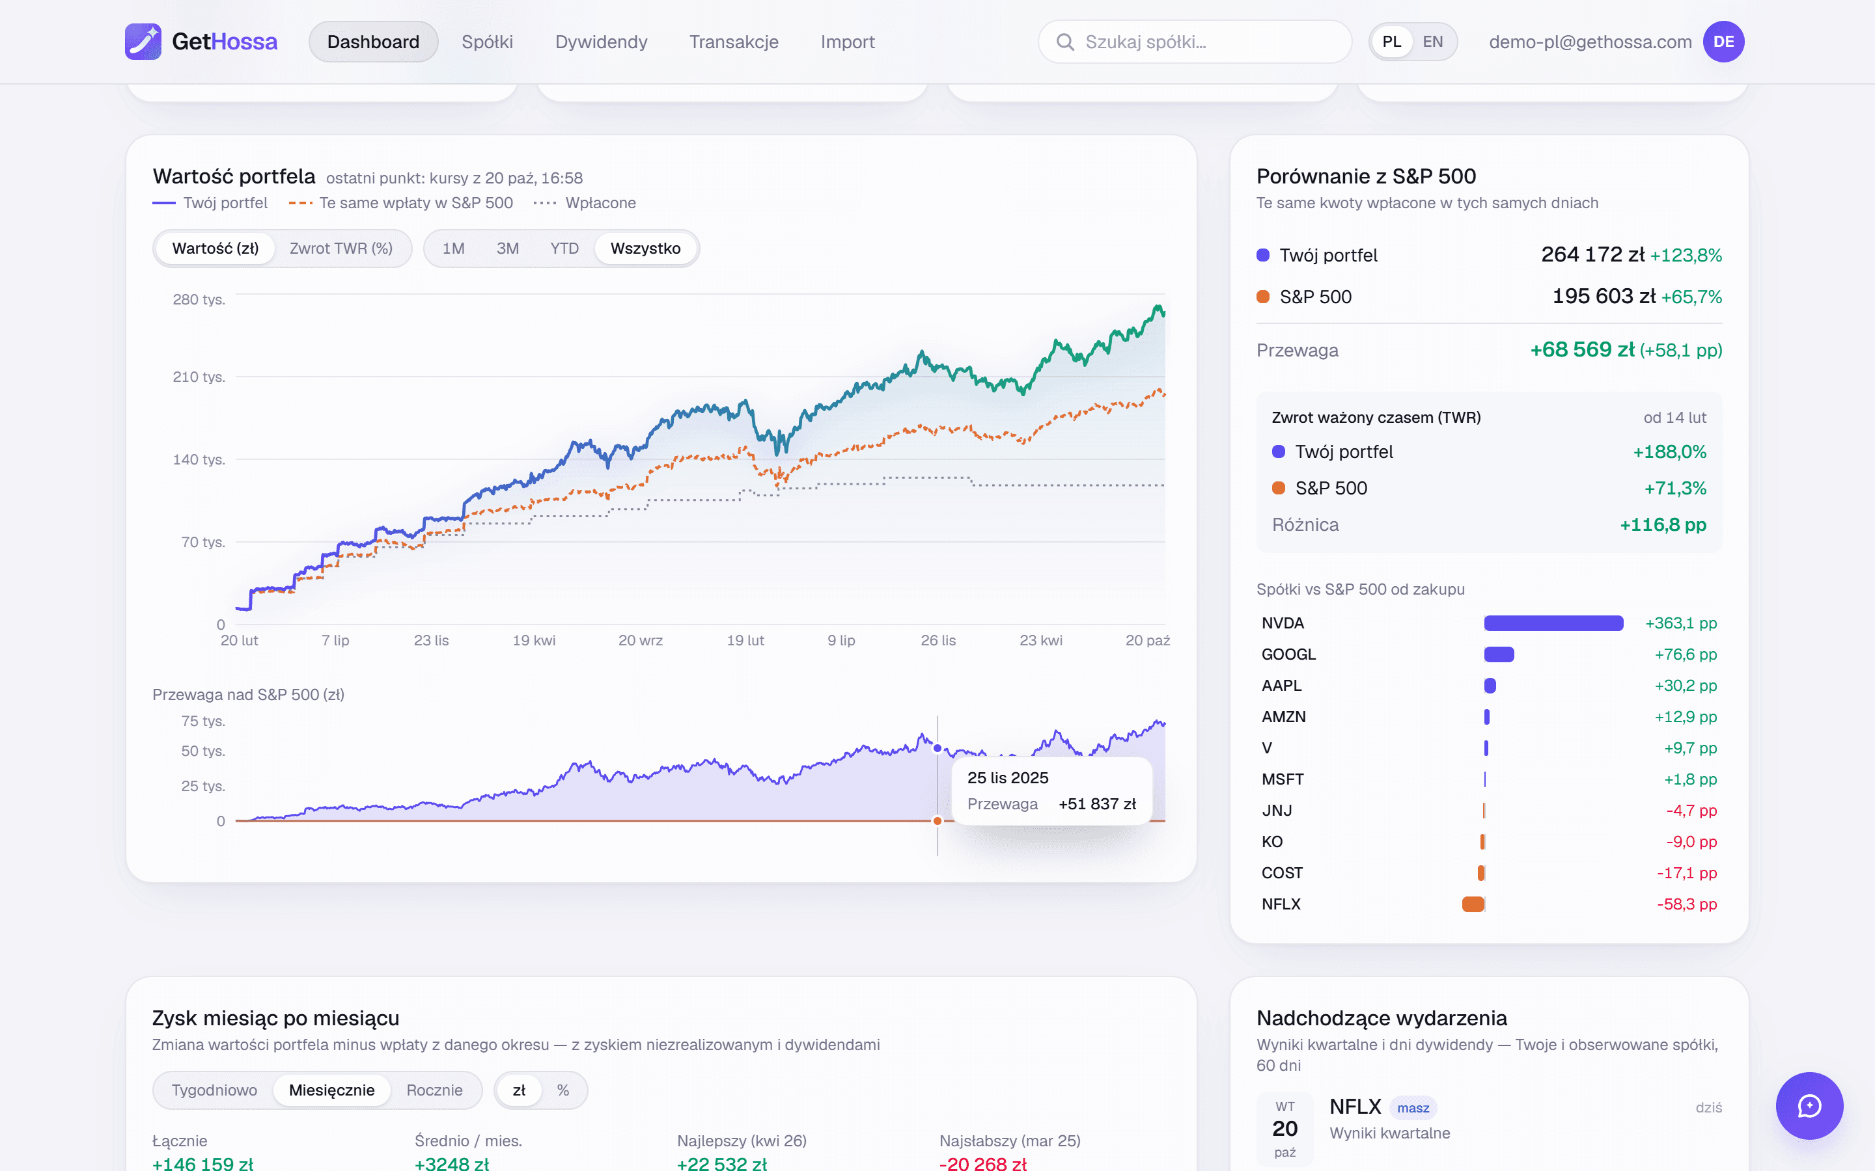Switch language to EN
This screenshot has height=1171, width=1875.
pos(1432,42)
